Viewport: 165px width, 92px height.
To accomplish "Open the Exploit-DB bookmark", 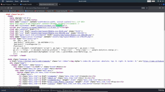I will click(49, 11).
